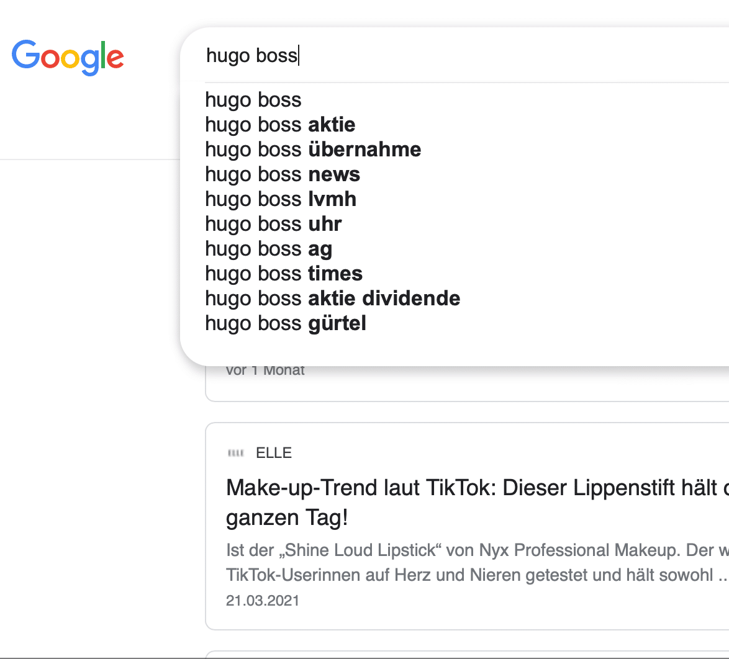Click the ELLE source favicon
This screenshot has width=729, height=659.
(236, 452)
